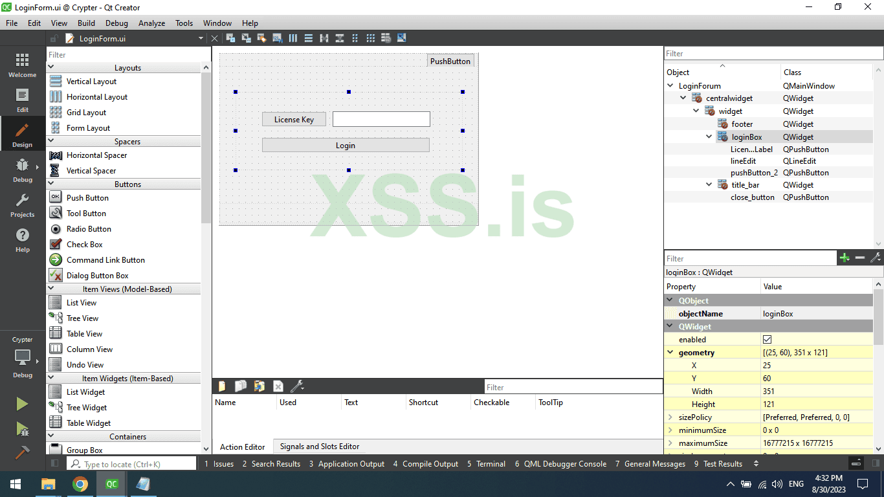Expand the sizePolicy property
The image size is (884, 497).
click(x=670, y=417)
